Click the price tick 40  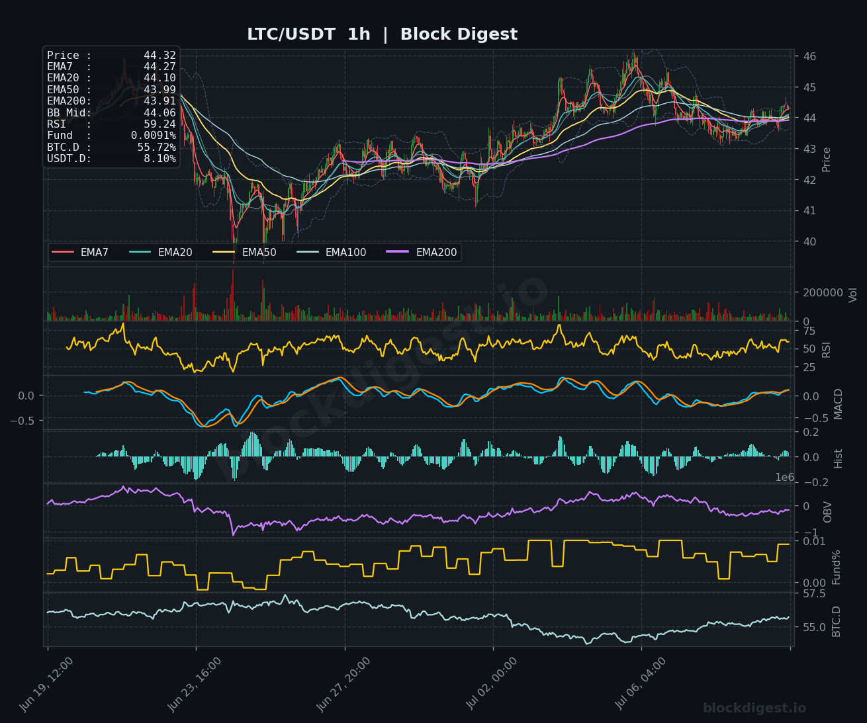click(810, 241)
